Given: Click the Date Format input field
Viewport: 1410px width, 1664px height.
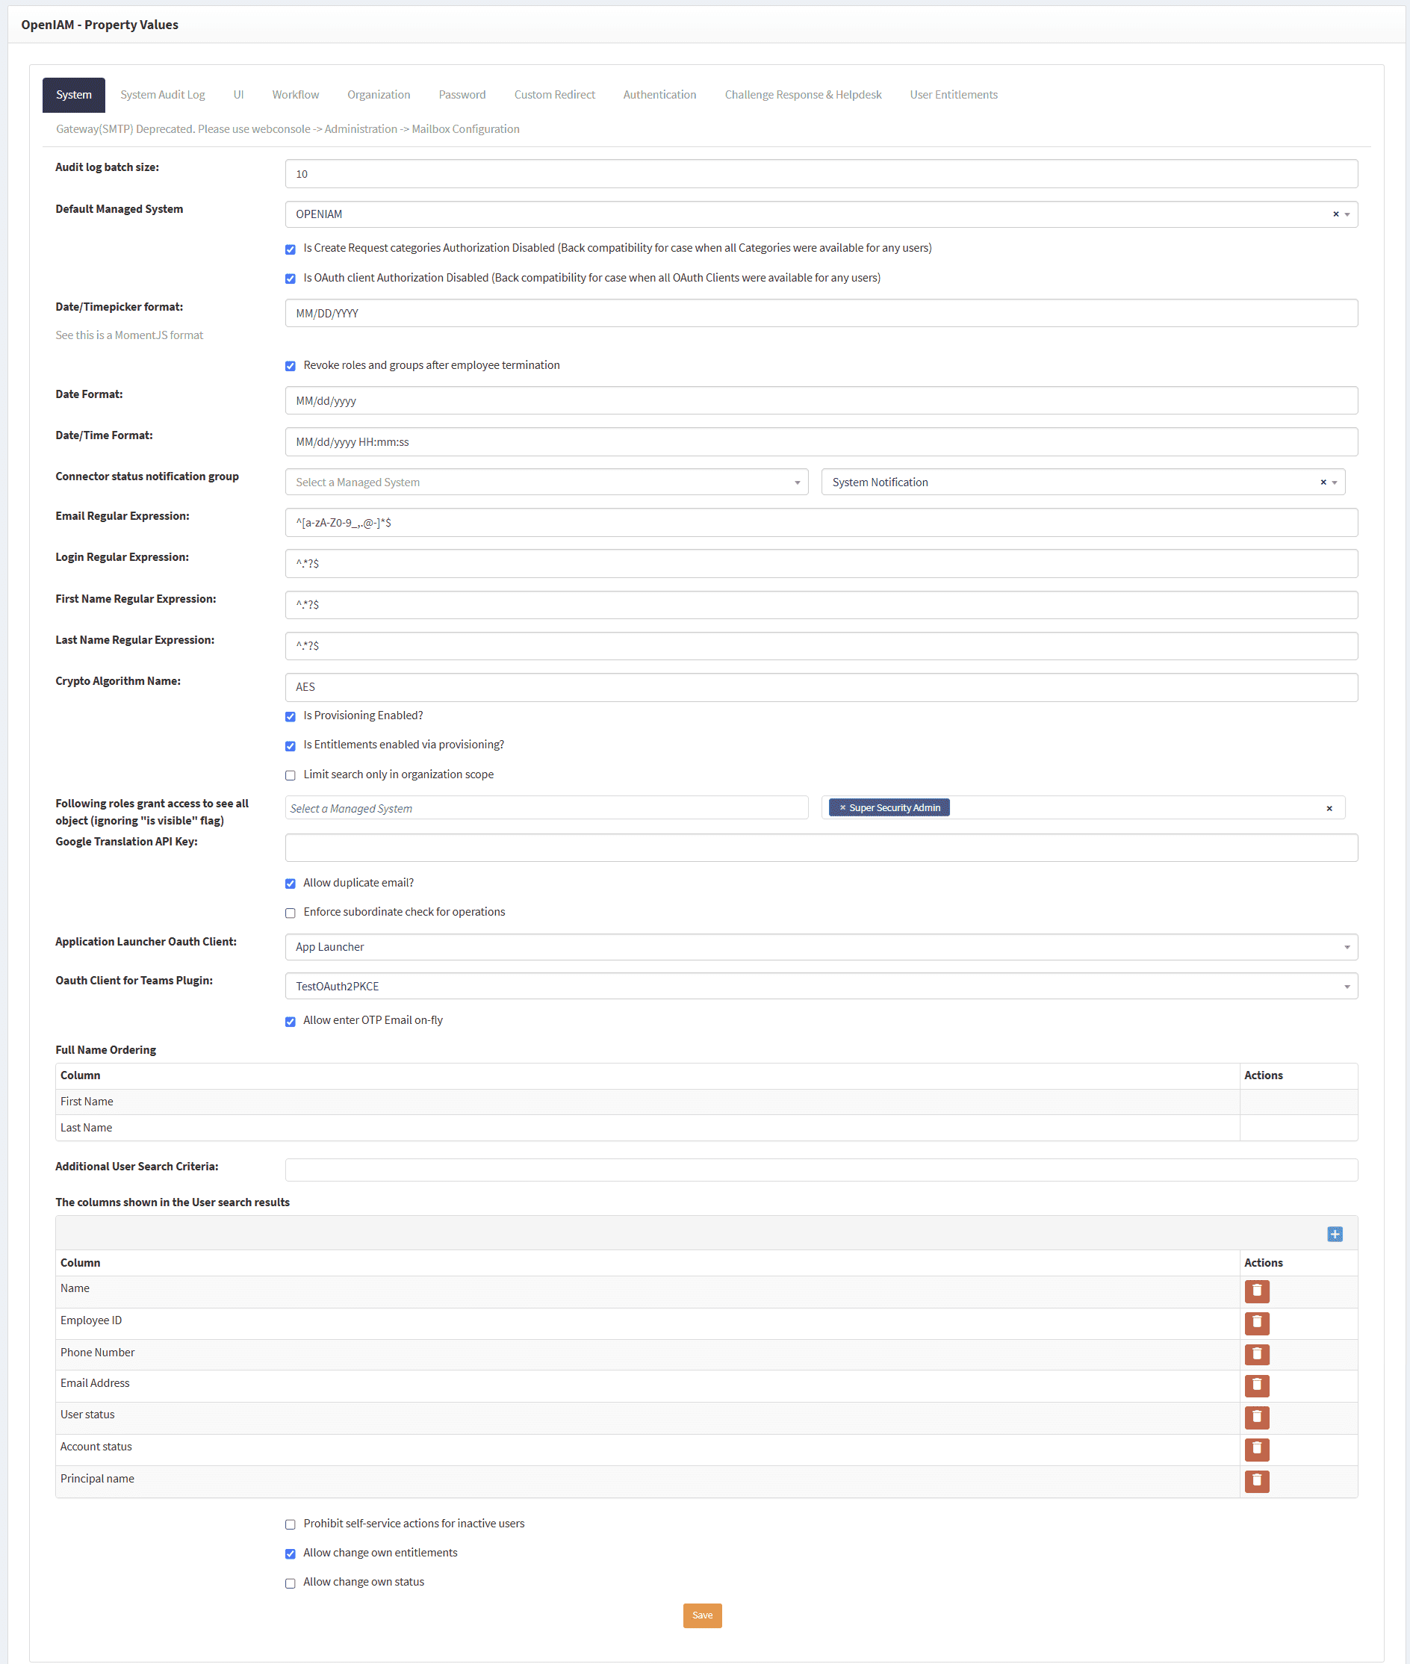Looking at the screenshot, I should 821,400.
